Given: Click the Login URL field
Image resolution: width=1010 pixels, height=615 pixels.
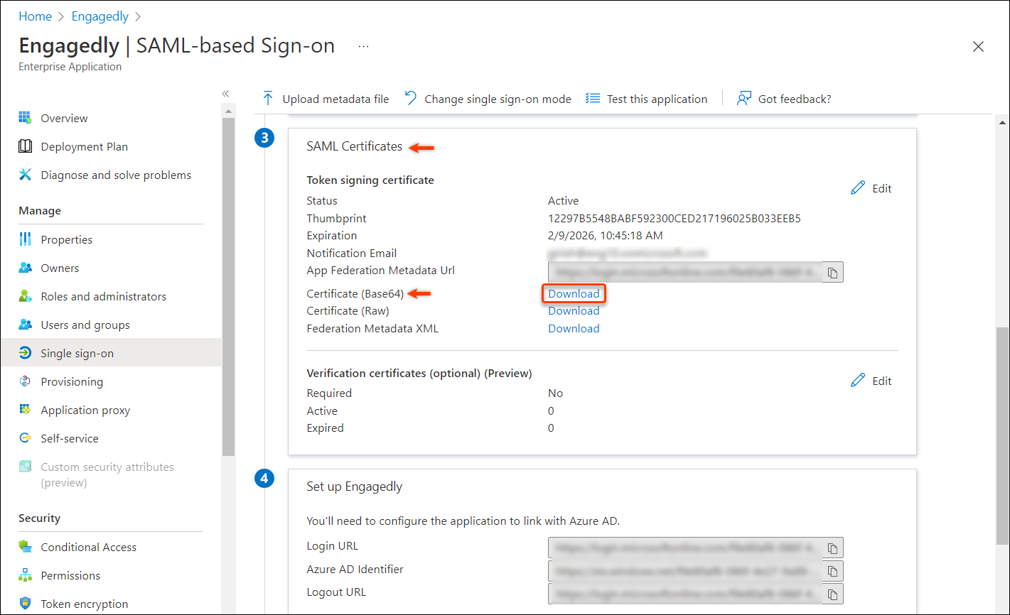Looking at the screenshot, I should coord(686,548).
